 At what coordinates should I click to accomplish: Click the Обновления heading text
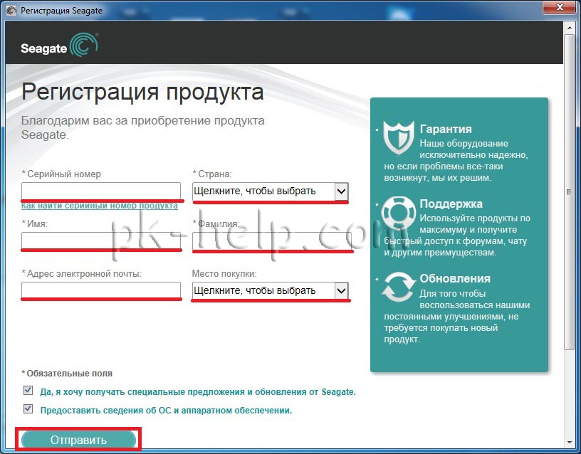455,278
